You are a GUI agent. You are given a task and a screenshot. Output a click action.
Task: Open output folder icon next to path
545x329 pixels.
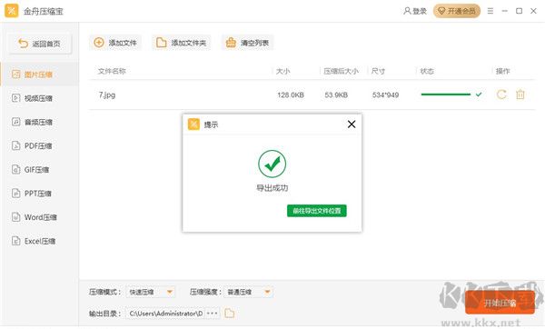[x=230, y=313]
